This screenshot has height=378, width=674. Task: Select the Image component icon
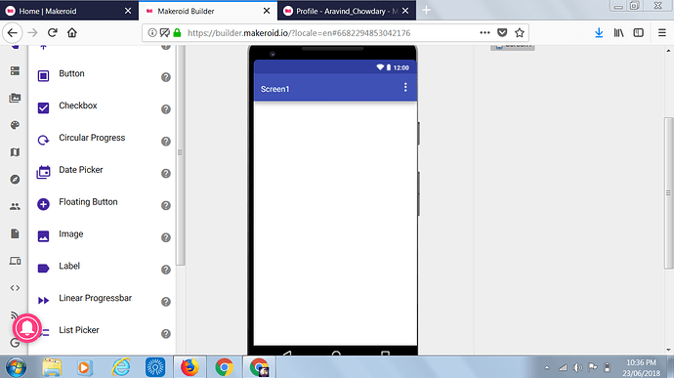tap(43, 236)
